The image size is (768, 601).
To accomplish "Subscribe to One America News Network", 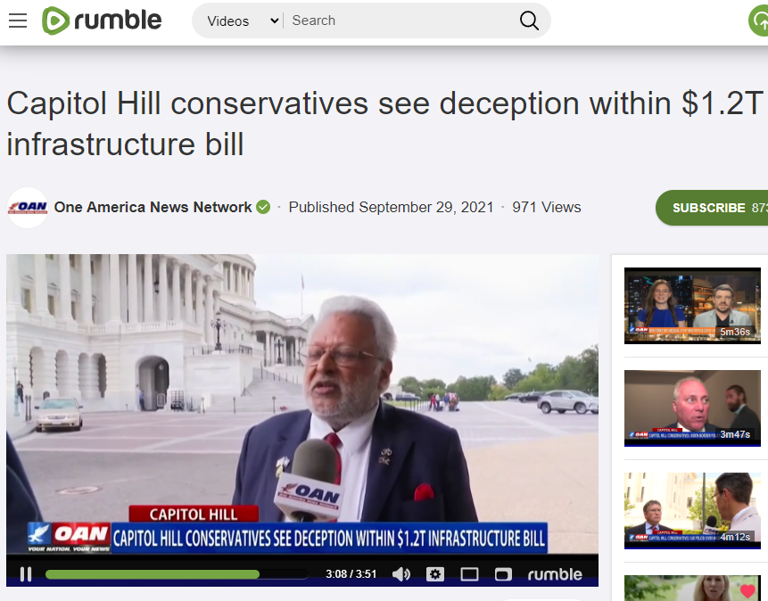I will click(x=712, y=208).
